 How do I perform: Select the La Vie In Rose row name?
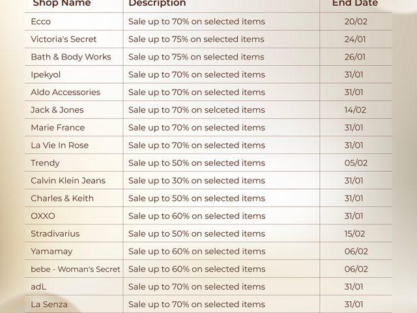(59, 145)
